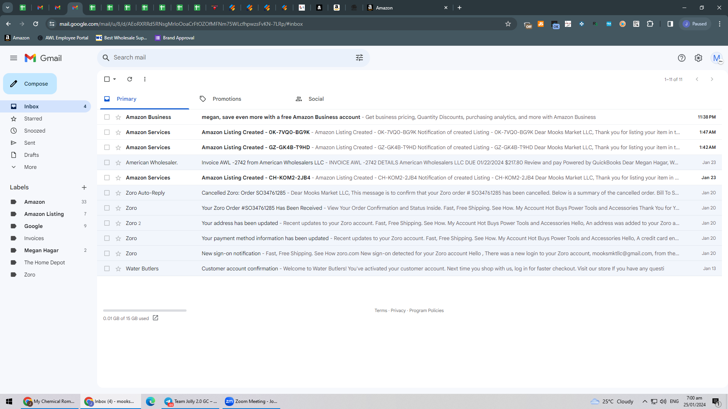Open Best Wholesale Sup... bookmark
Viewport: 728px width, 409px height.
click(121, 38)
